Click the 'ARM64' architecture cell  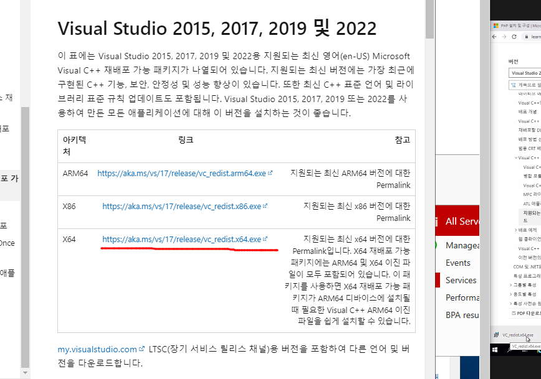[75, 173]
